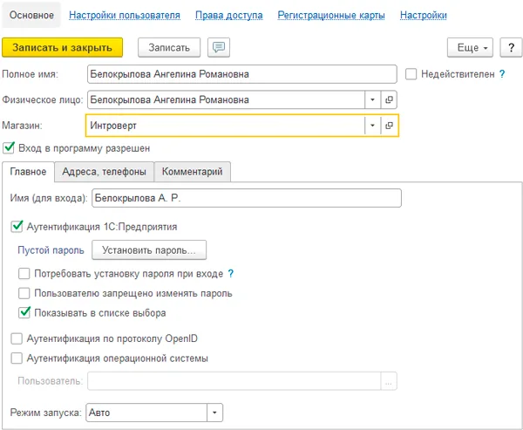This screenshot has height=430, width=523.
Task: Open the Физическое лицо record icon
Action: [x=390, y=100]
